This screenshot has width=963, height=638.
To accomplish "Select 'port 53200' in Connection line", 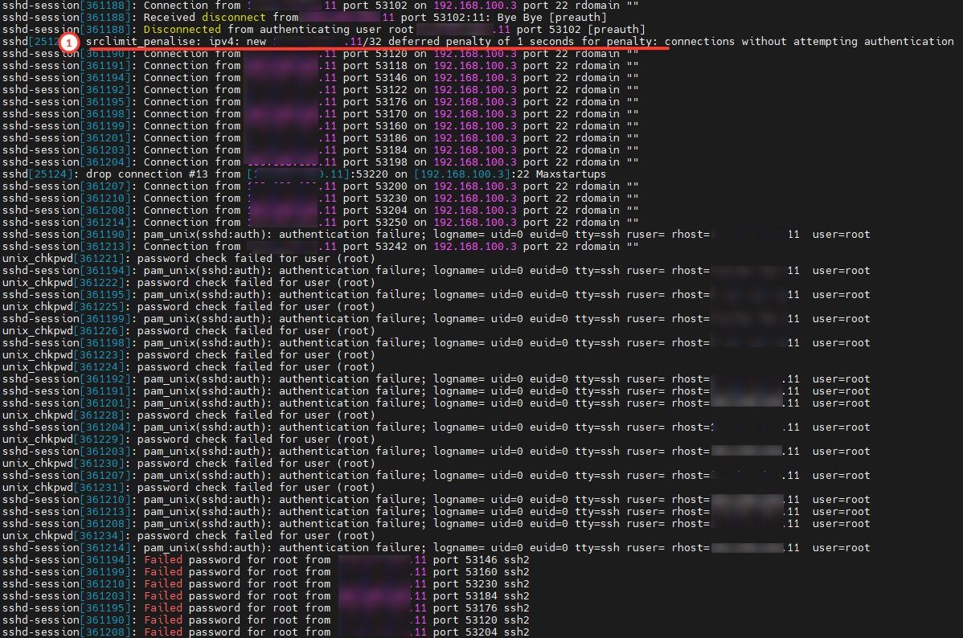I will click(x=375, y=186).
